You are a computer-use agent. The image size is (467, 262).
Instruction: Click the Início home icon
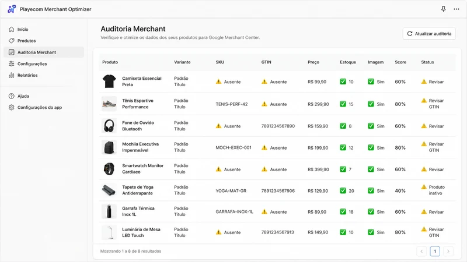tap(11, 29)
